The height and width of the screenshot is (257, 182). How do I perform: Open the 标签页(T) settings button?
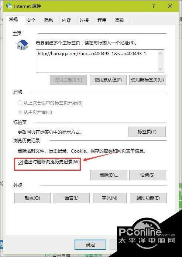(x=147, y=132)
